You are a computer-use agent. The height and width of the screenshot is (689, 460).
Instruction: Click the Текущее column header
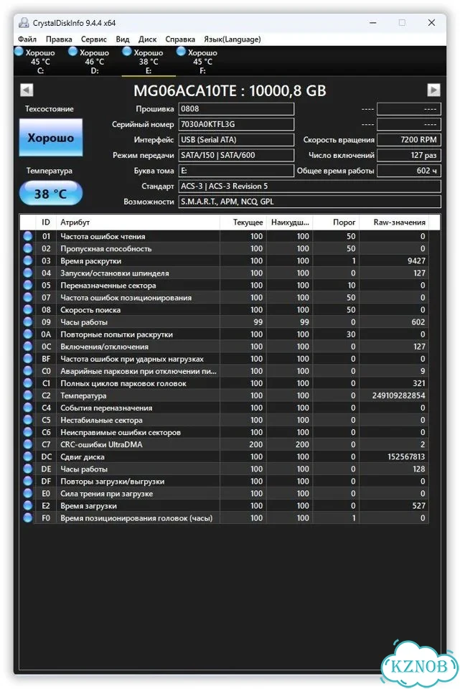pos(243,222)
